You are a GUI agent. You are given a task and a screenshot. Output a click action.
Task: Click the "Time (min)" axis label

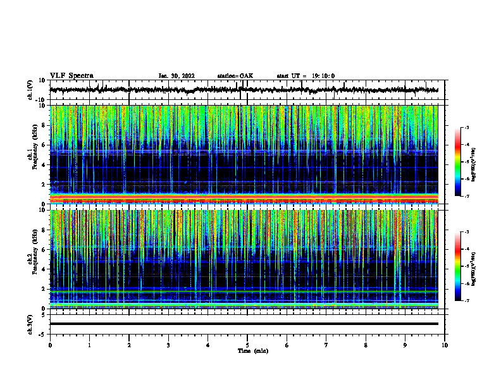[253, 351]
